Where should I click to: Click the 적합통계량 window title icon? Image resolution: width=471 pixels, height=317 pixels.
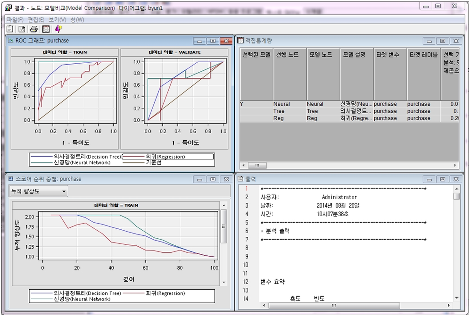(x=240, y=41)
